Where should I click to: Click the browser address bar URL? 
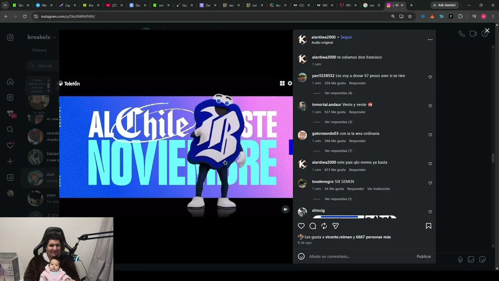pyautogui.click(x=68, y=16)
